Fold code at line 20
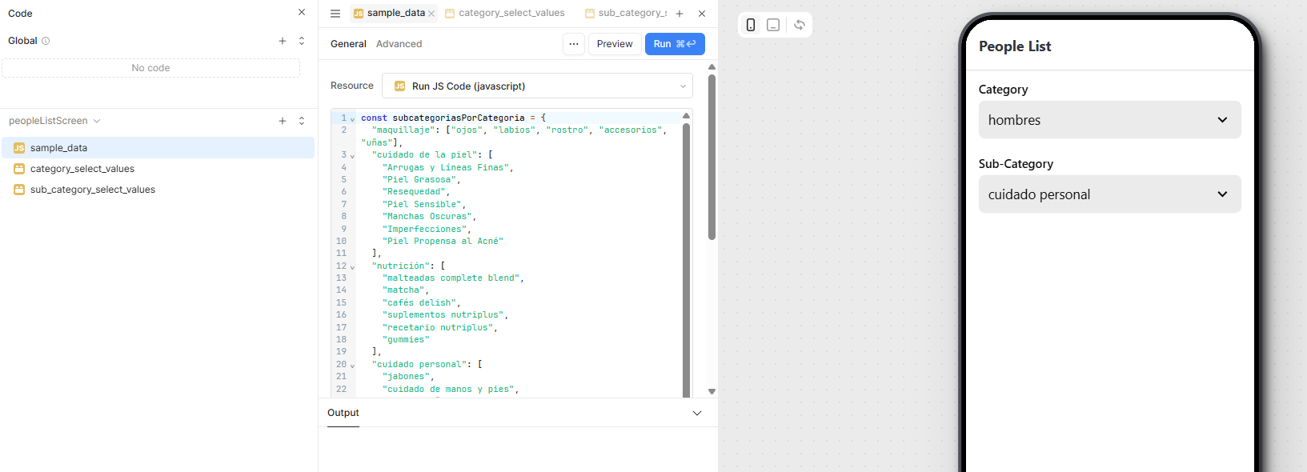 (352, 366)
